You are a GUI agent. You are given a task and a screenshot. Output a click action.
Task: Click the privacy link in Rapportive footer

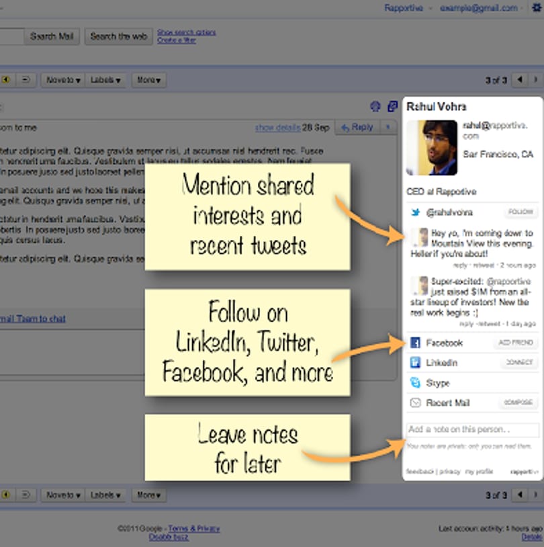pos(450,471)
